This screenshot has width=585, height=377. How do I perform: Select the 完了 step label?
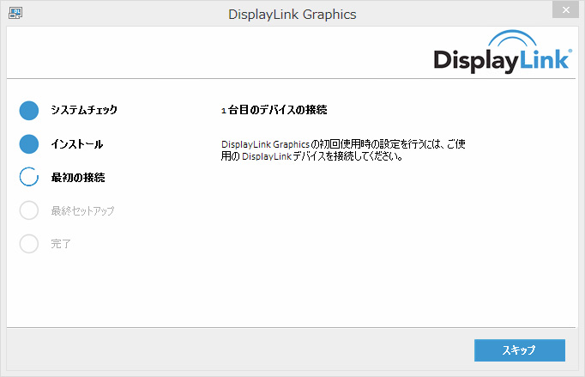pyautogui.click(x=61, y=244)
